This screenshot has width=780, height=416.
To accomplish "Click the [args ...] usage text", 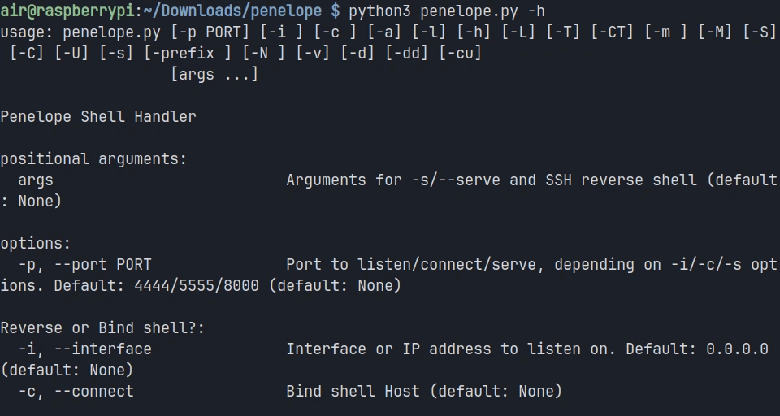I will (x=214, y=75).
